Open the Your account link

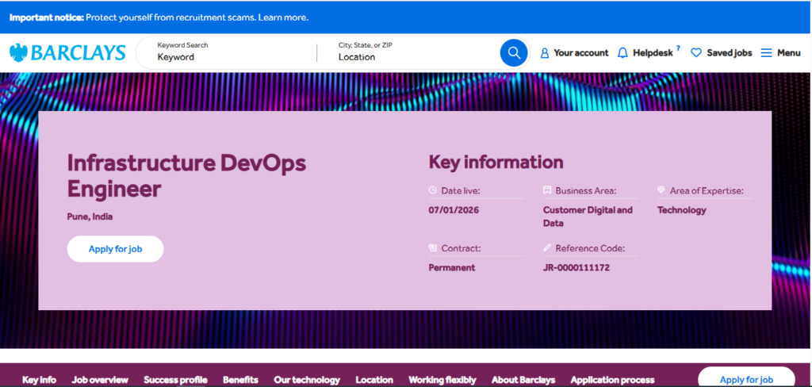(581, 53)
